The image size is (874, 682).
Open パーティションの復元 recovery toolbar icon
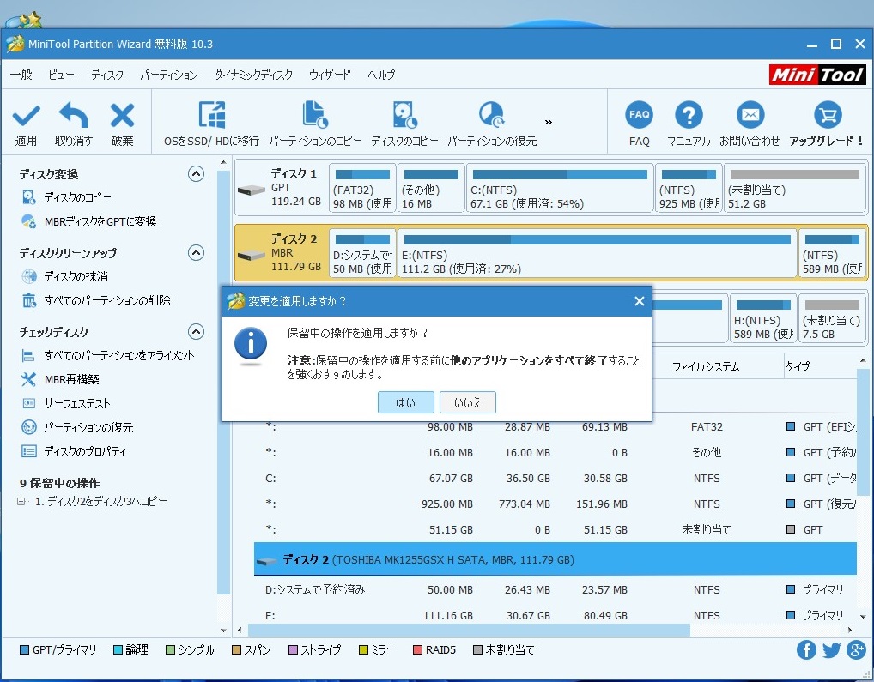(491, 116)
